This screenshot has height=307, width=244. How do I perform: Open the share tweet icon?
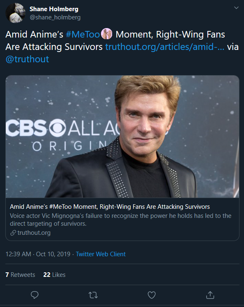210,295
